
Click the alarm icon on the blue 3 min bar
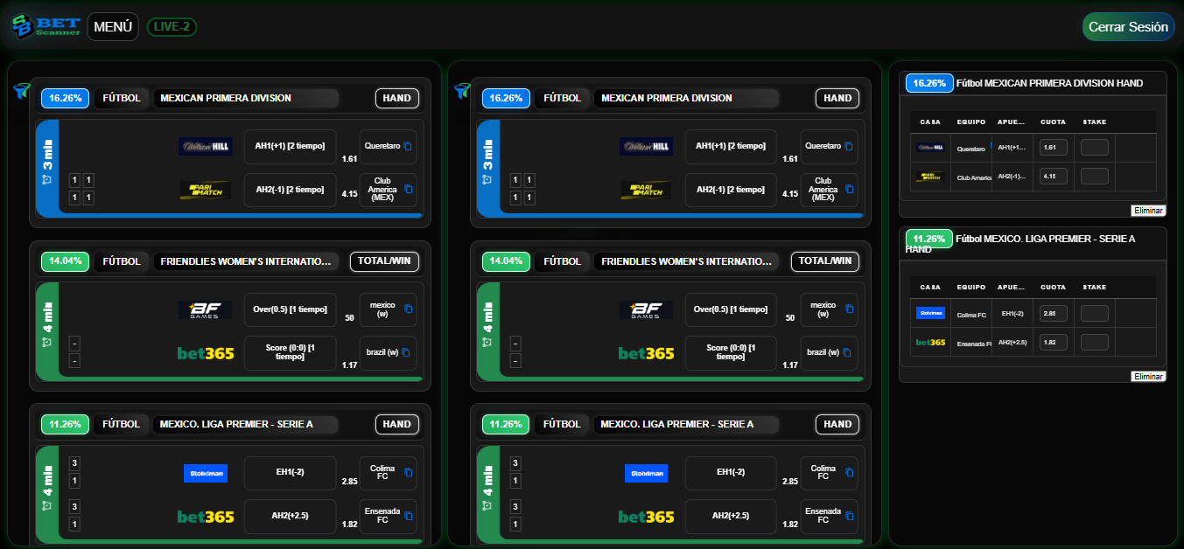(x=46, y=178)
